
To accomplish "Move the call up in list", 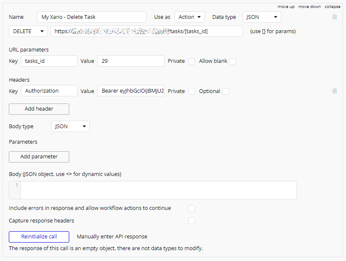I will (x=286, y=7).
